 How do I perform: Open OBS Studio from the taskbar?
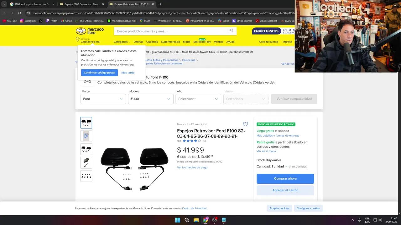point(215,220)
